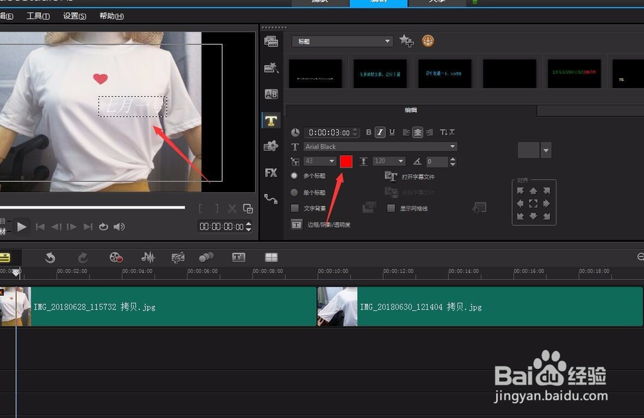
Task: Open the line spacing 120 dropdown
Action: [389, 162]
